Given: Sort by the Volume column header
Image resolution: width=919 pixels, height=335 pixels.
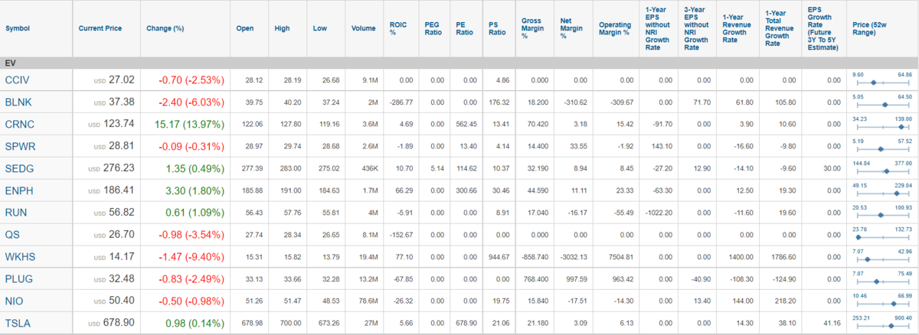Looking at the screenshot, I should (x=363, y=28).
